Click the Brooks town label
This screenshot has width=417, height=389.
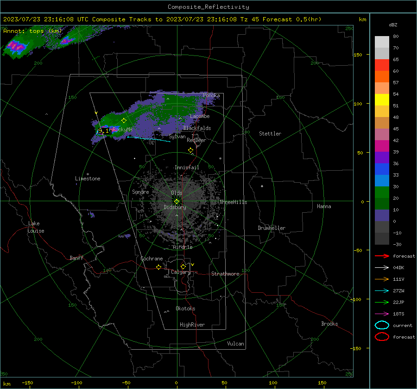[329, 324]
